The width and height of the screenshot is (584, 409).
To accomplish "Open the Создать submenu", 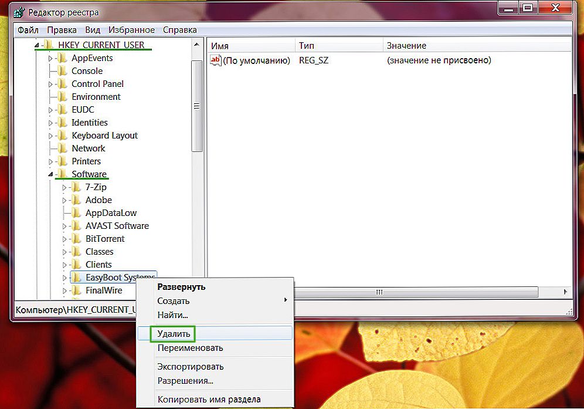I will 215,301.
